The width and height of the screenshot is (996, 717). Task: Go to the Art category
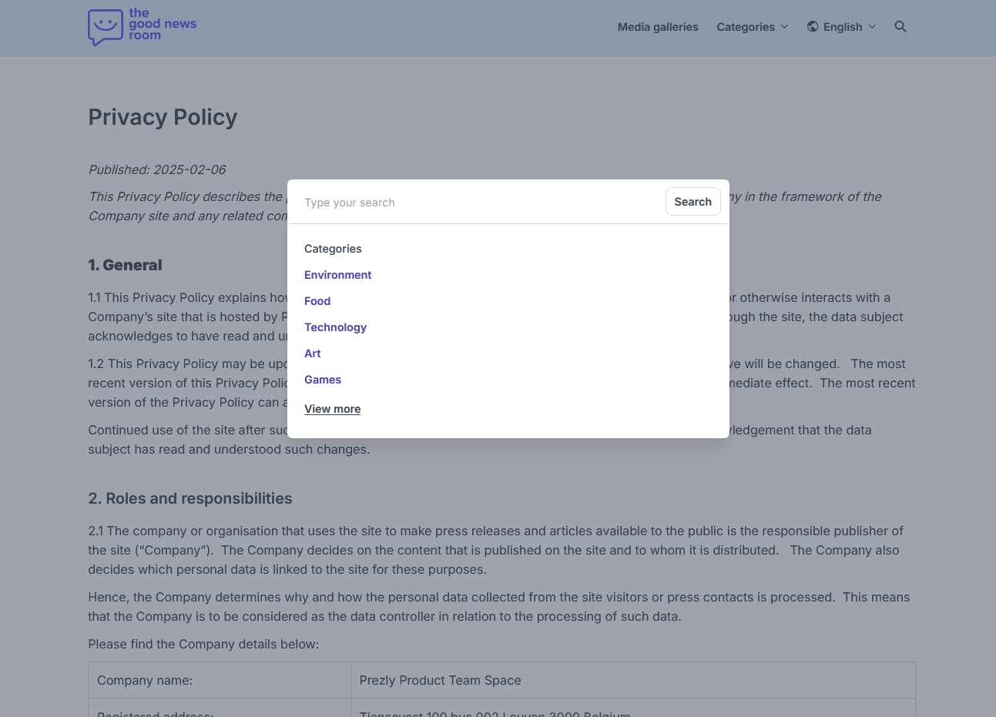(x=313, y=353)
